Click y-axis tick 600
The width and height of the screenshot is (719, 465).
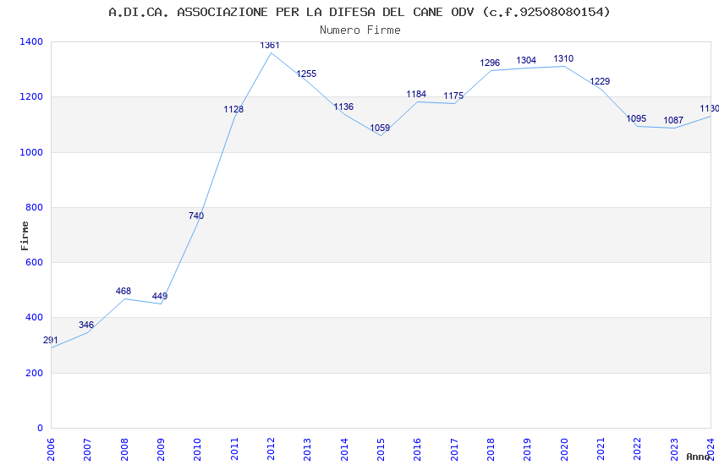34,262
